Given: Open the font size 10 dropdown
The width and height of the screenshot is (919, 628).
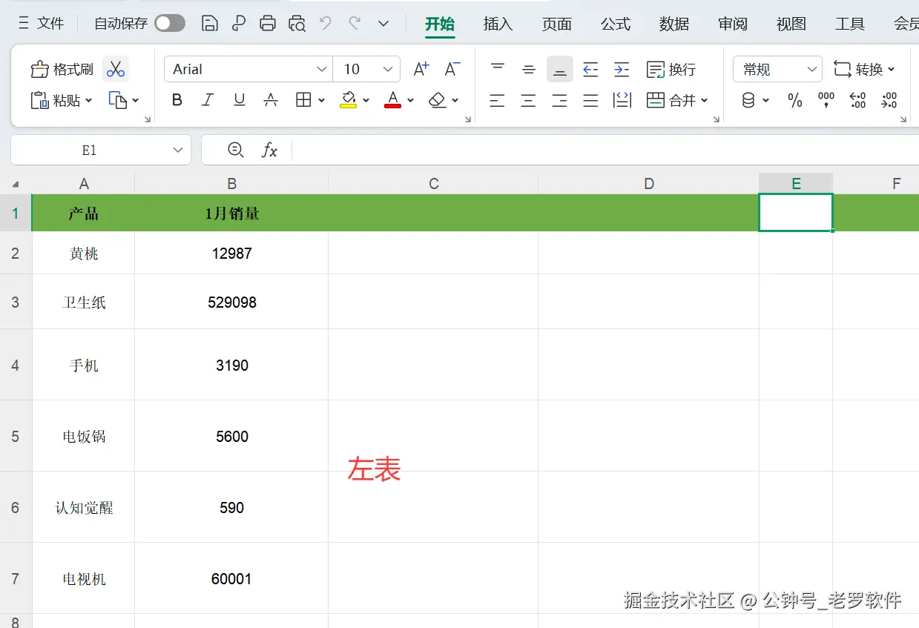Looking at the screenshot, I should [x=387, y=69].
